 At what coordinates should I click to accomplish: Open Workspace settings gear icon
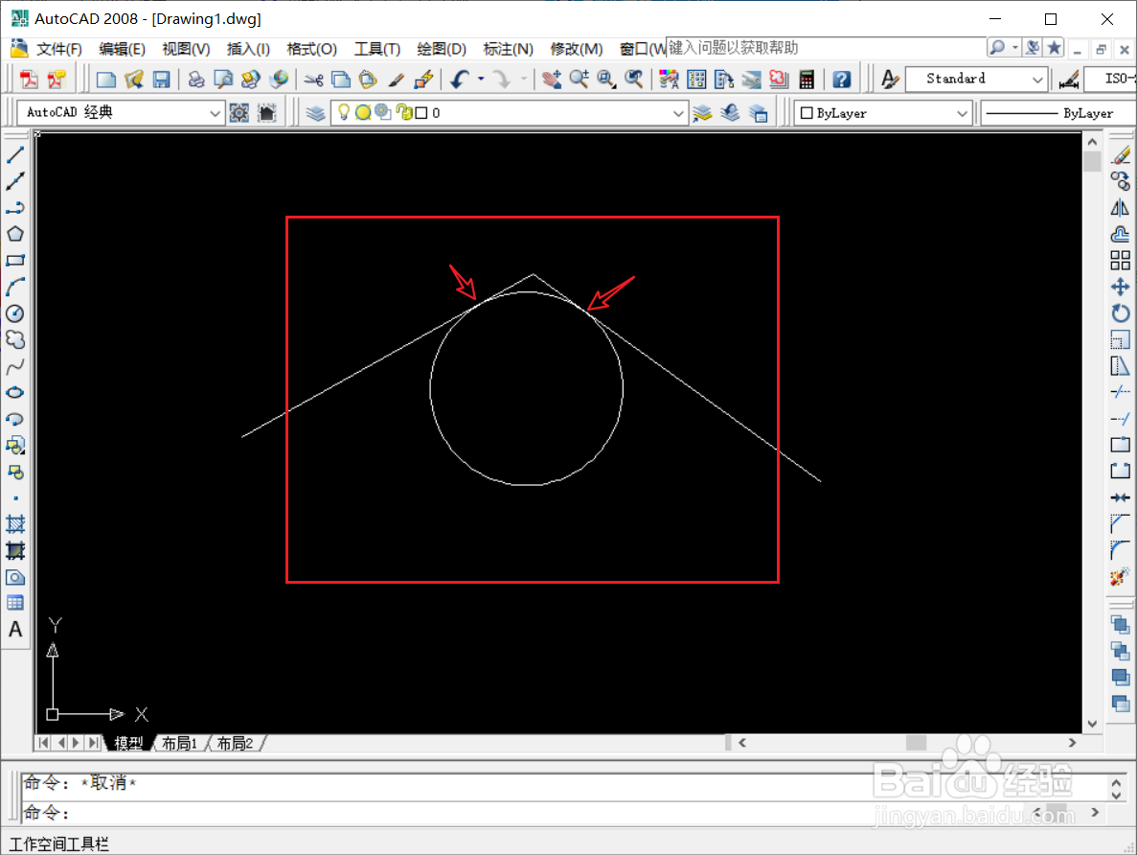(239, 113)
